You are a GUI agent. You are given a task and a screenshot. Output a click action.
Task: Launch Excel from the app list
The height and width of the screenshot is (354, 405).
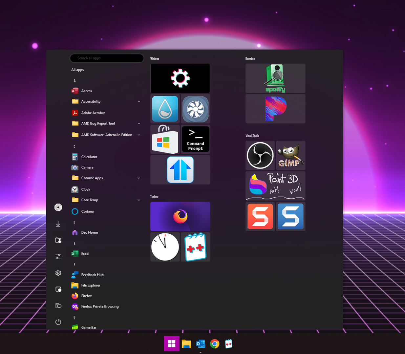click(x=107, y=254)
